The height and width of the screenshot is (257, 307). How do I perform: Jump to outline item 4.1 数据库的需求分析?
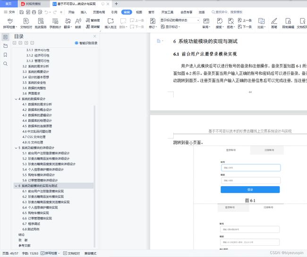(37, 104)
